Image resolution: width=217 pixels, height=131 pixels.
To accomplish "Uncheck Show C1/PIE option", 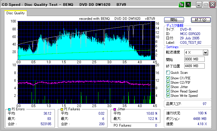I will tap(168, 78).
